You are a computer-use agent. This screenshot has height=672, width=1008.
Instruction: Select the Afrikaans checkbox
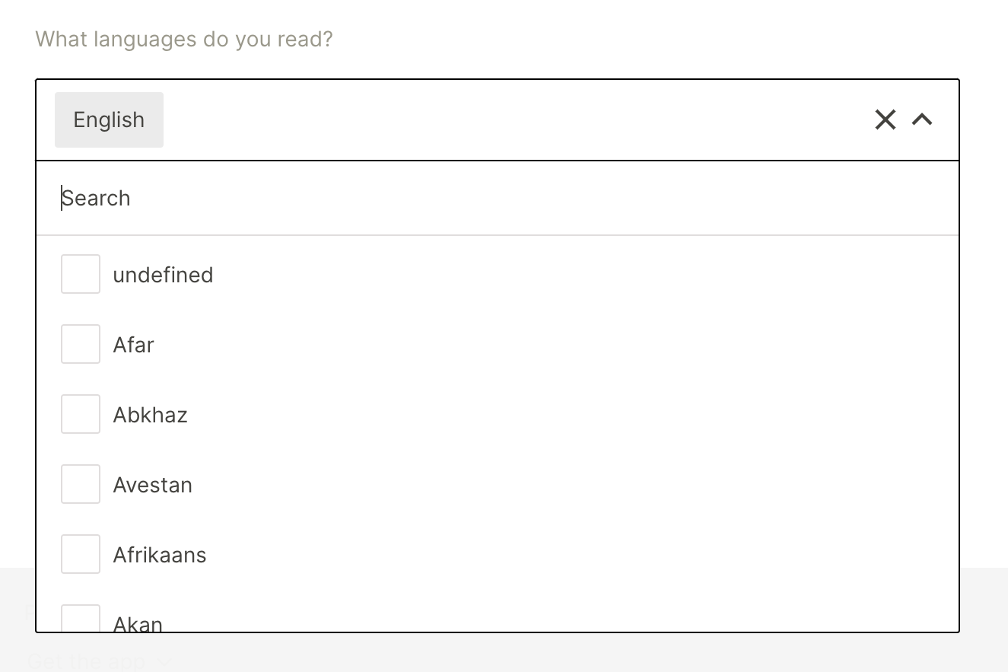pyautogui.click(x=81, y=554)
